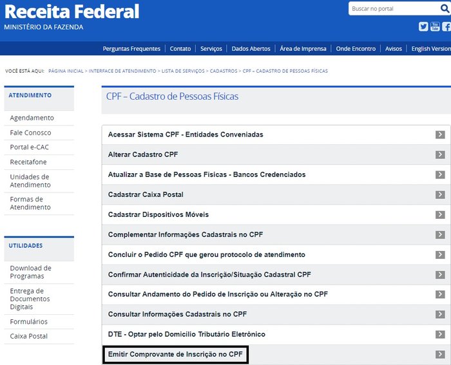Expand arrow for DTE Domicílio Tributário row
This screenshot has width=451, height=365.
[440, 334]
